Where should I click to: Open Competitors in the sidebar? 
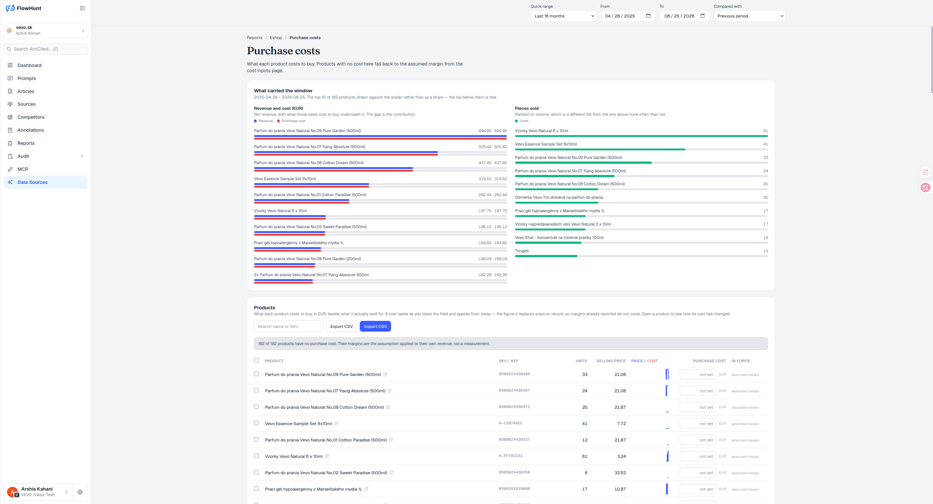click(x=45, y=117)
